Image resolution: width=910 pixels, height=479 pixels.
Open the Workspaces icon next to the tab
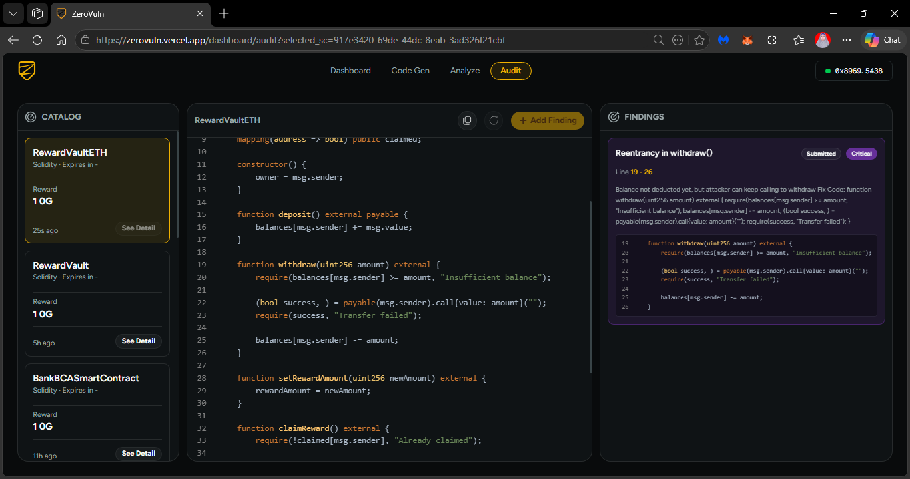point(38,13)
